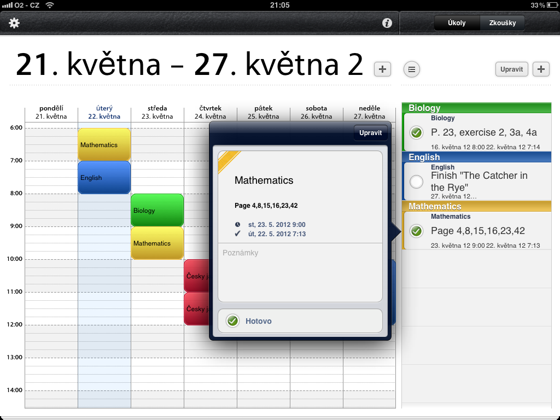This screenshot has width=560, height=420.
Task: Tap the week title '21. května – 27. května'
Action: coord(190,65)
